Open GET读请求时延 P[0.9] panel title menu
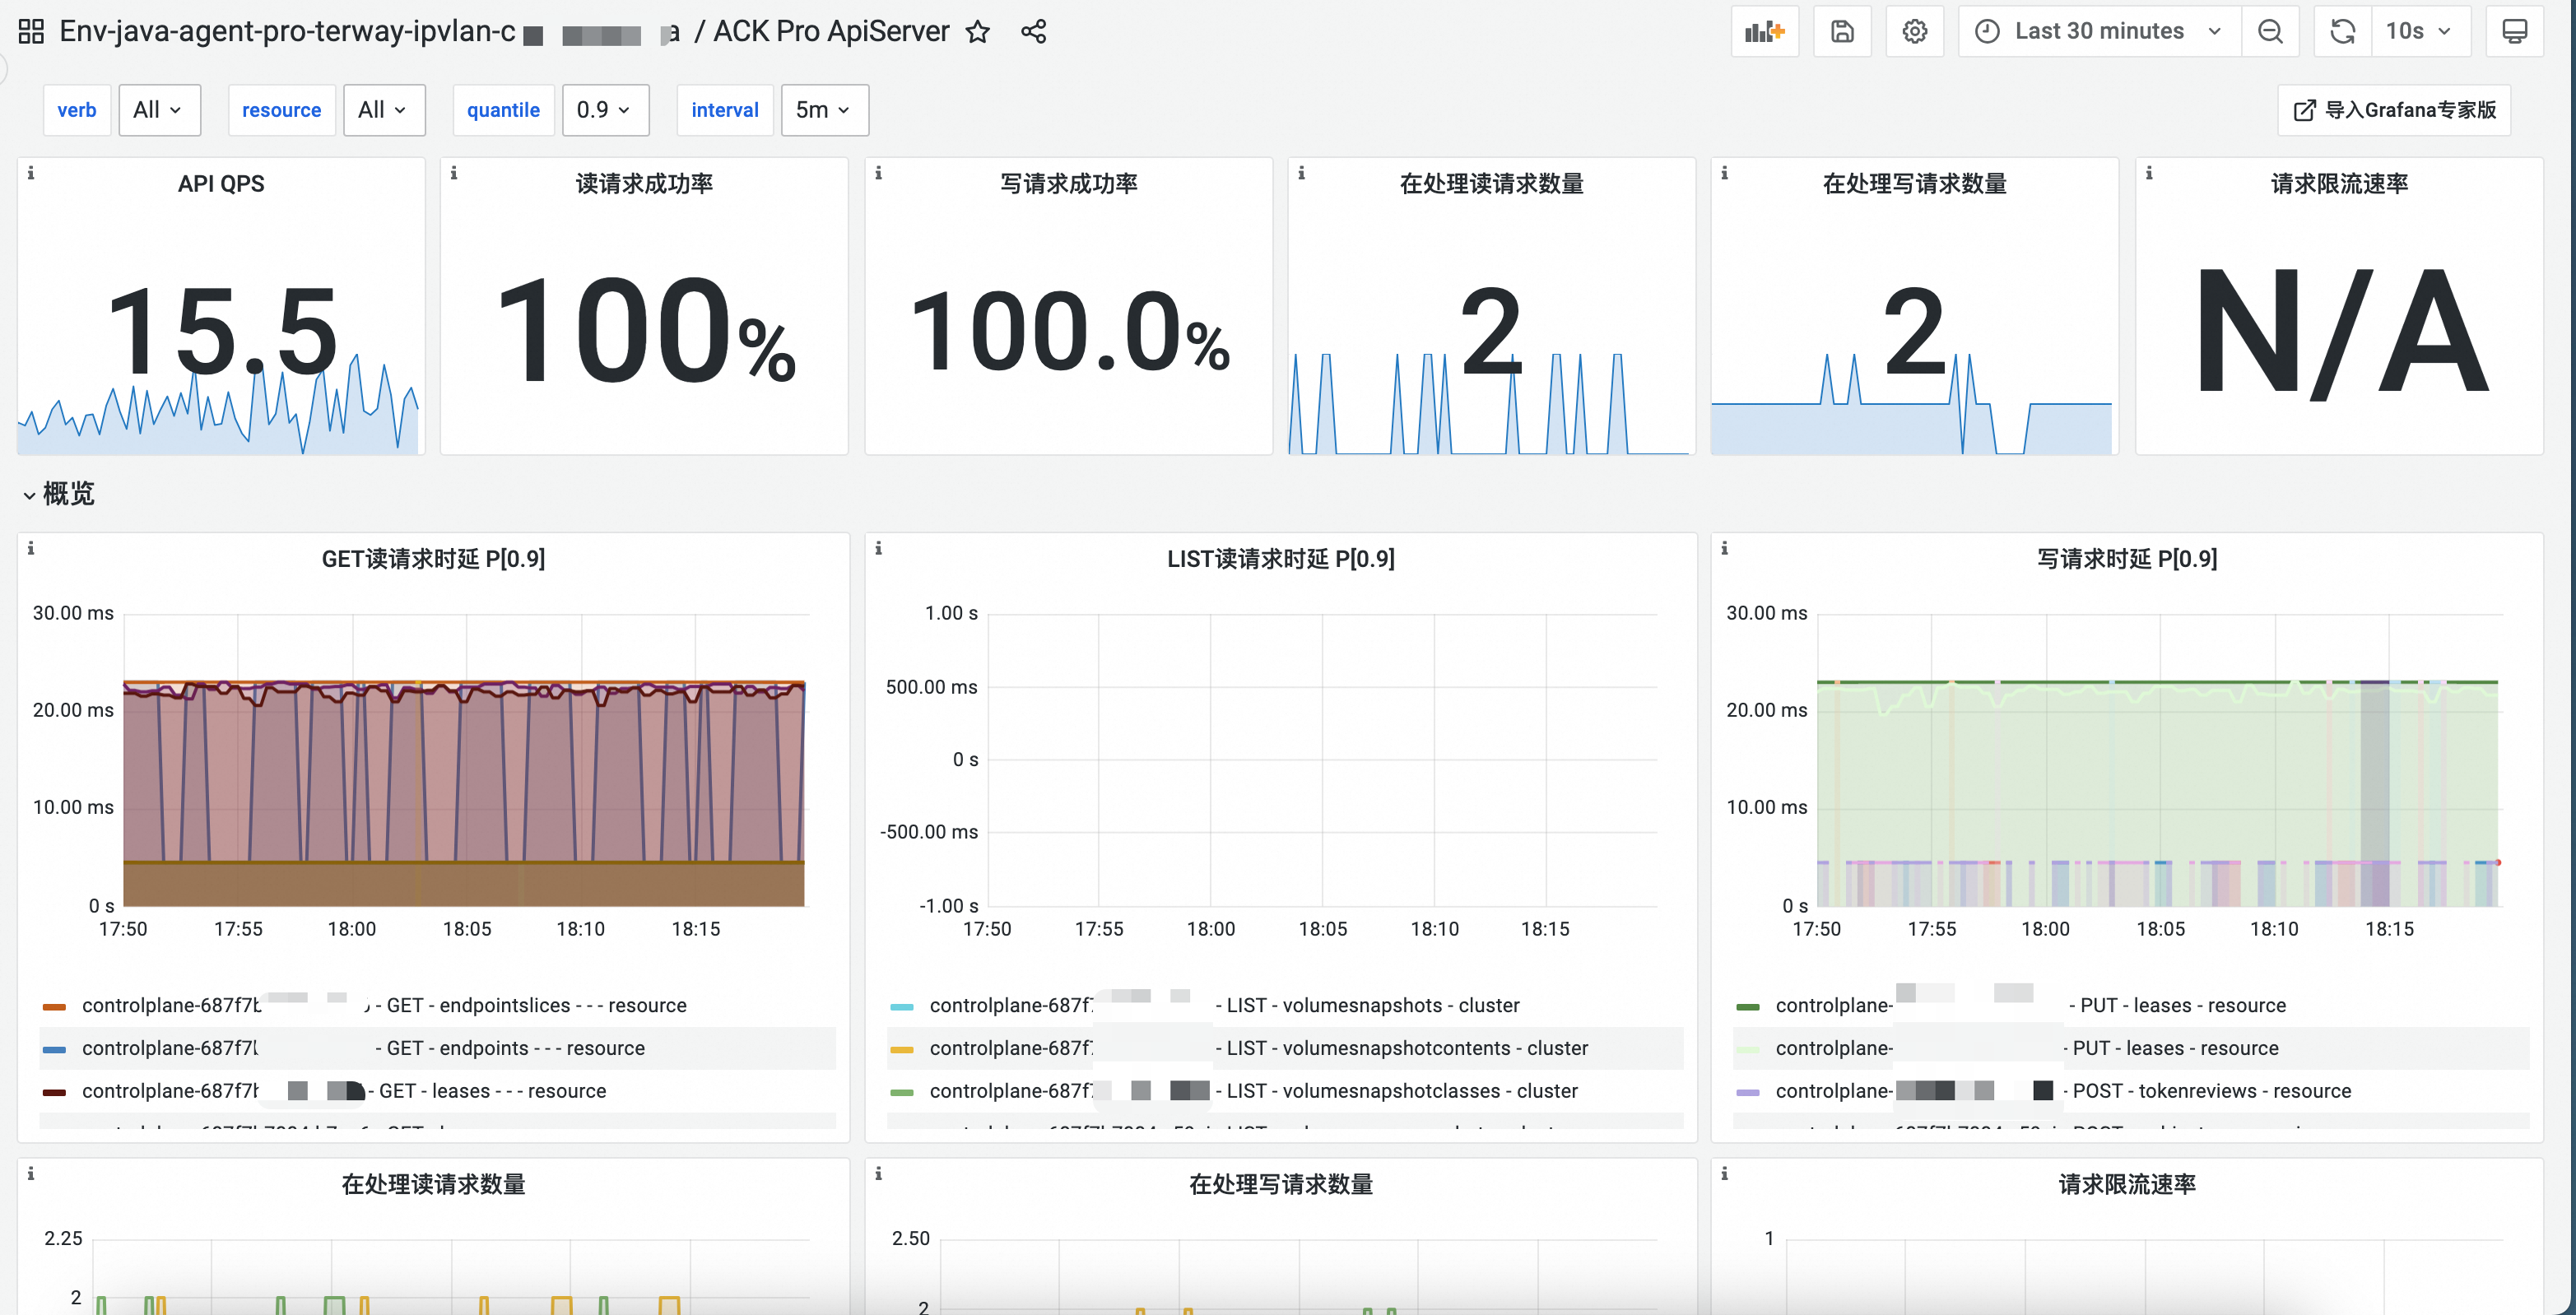 [433, 559]
